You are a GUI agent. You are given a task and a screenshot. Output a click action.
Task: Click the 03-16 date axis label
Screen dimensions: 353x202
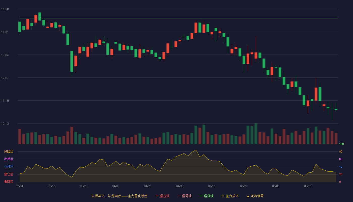pyautogui.click(x=51, y=186)
